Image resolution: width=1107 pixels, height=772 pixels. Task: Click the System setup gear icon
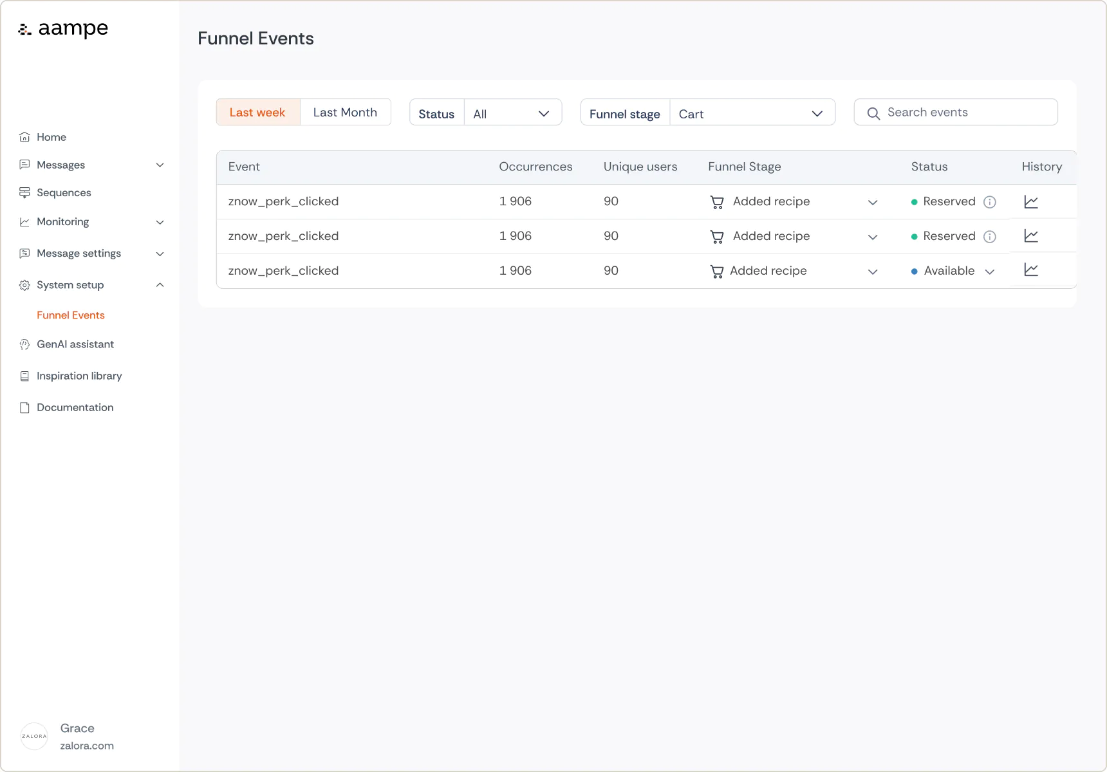[x=24, y=285]
